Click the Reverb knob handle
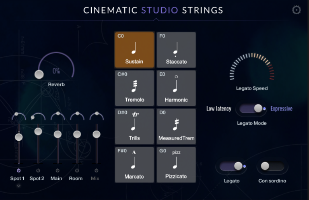This screenshot has width=309, height=200. pos(39,74)
